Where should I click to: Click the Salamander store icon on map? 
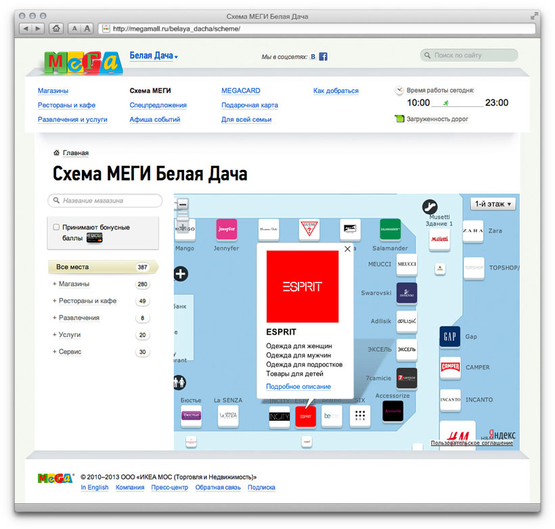point(390,230)
